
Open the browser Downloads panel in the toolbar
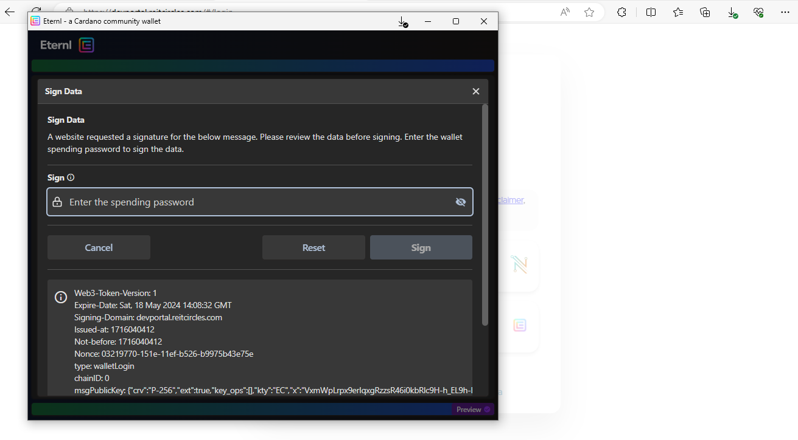732,12
